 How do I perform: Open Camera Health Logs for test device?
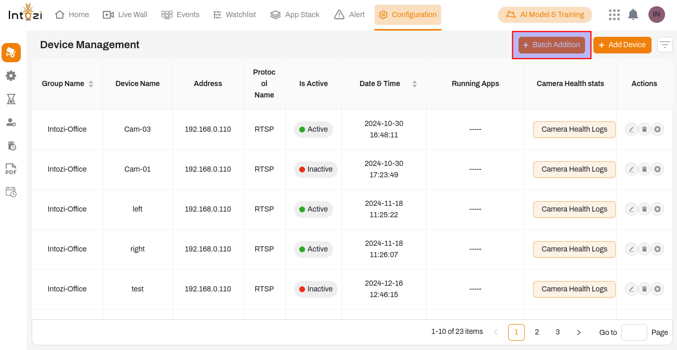574,289
